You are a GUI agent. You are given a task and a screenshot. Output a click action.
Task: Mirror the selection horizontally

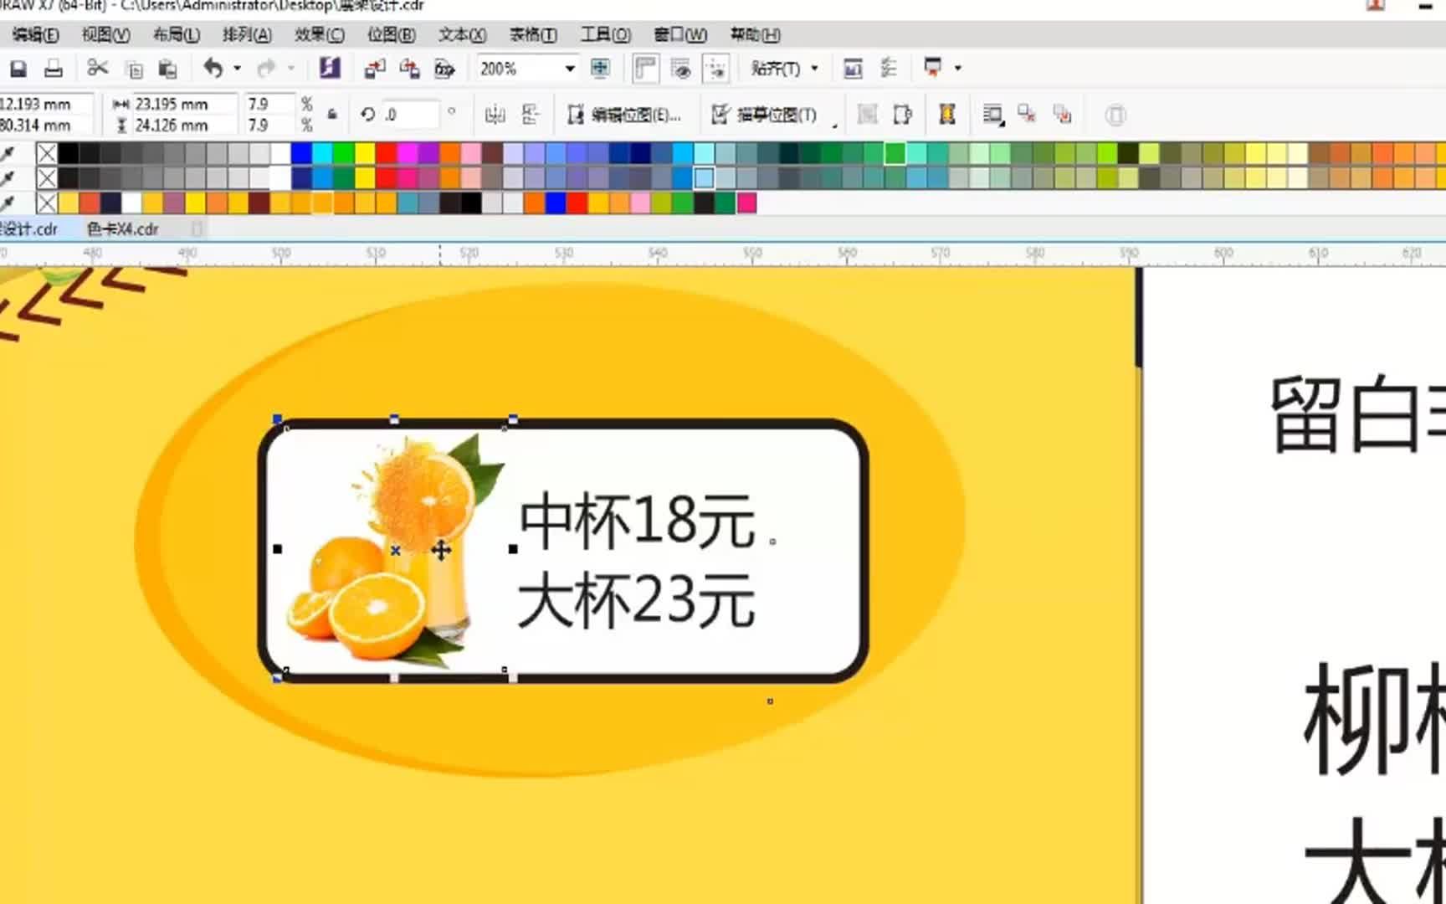(495, 115)
